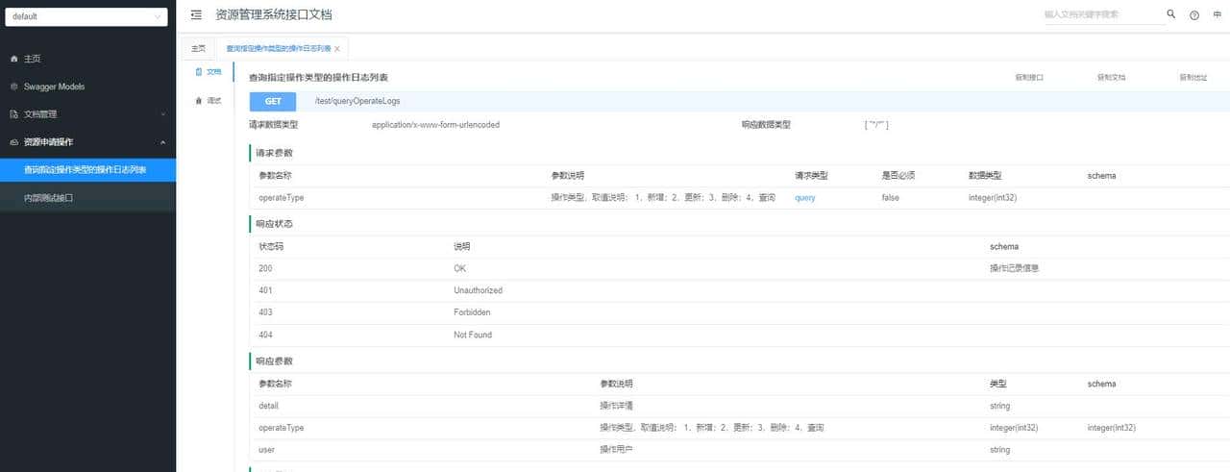Image resolution: width=1230 pixels, height=472 pixels.
Task: Click the search magnifier icon
Action: pyautogui.click(x=1170, y=14)
